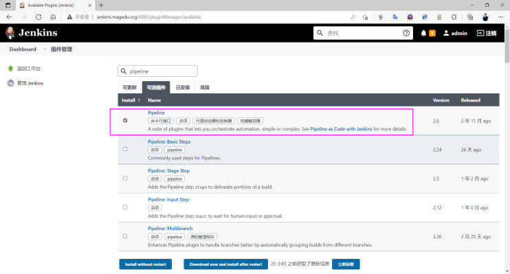This screenshot has width=510, height=274.
Task: Click the Jenkins logo in header
Action: [x=32, y=33]
